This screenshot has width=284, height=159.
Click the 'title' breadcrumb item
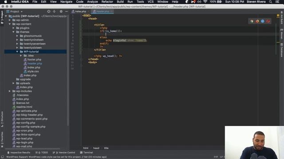pyautogui.click(x=106, y=148)
